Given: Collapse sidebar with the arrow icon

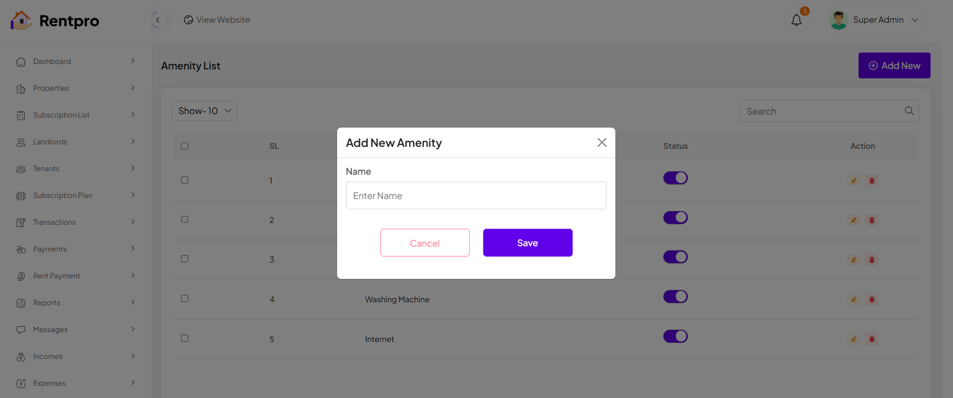Looking at the screenshot, I should pyautogui.click(x=157, y=20).
